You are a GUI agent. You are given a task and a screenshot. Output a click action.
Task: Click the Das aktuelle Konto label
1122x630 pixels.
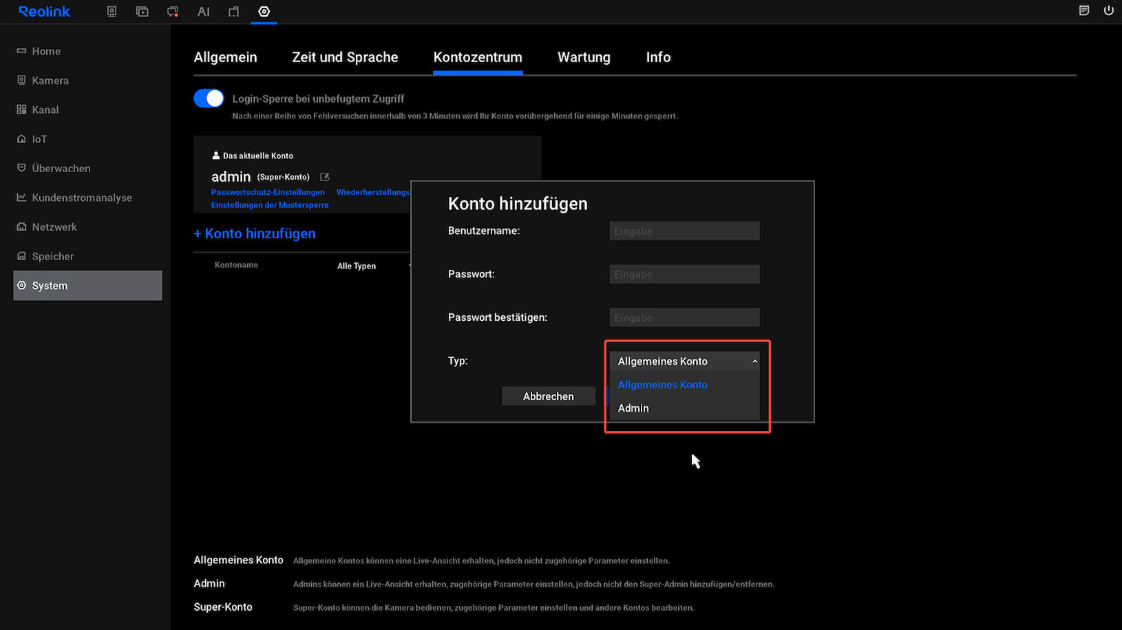[257, 156]
